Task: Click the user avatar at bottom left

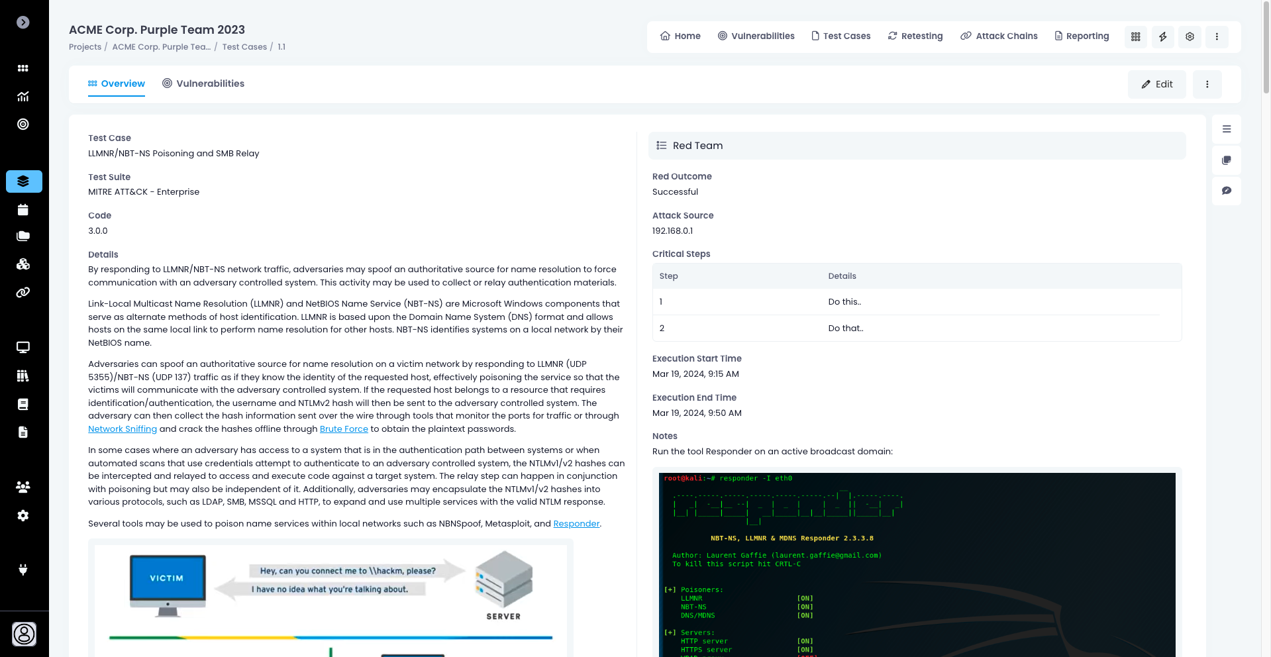Action: 25,634
